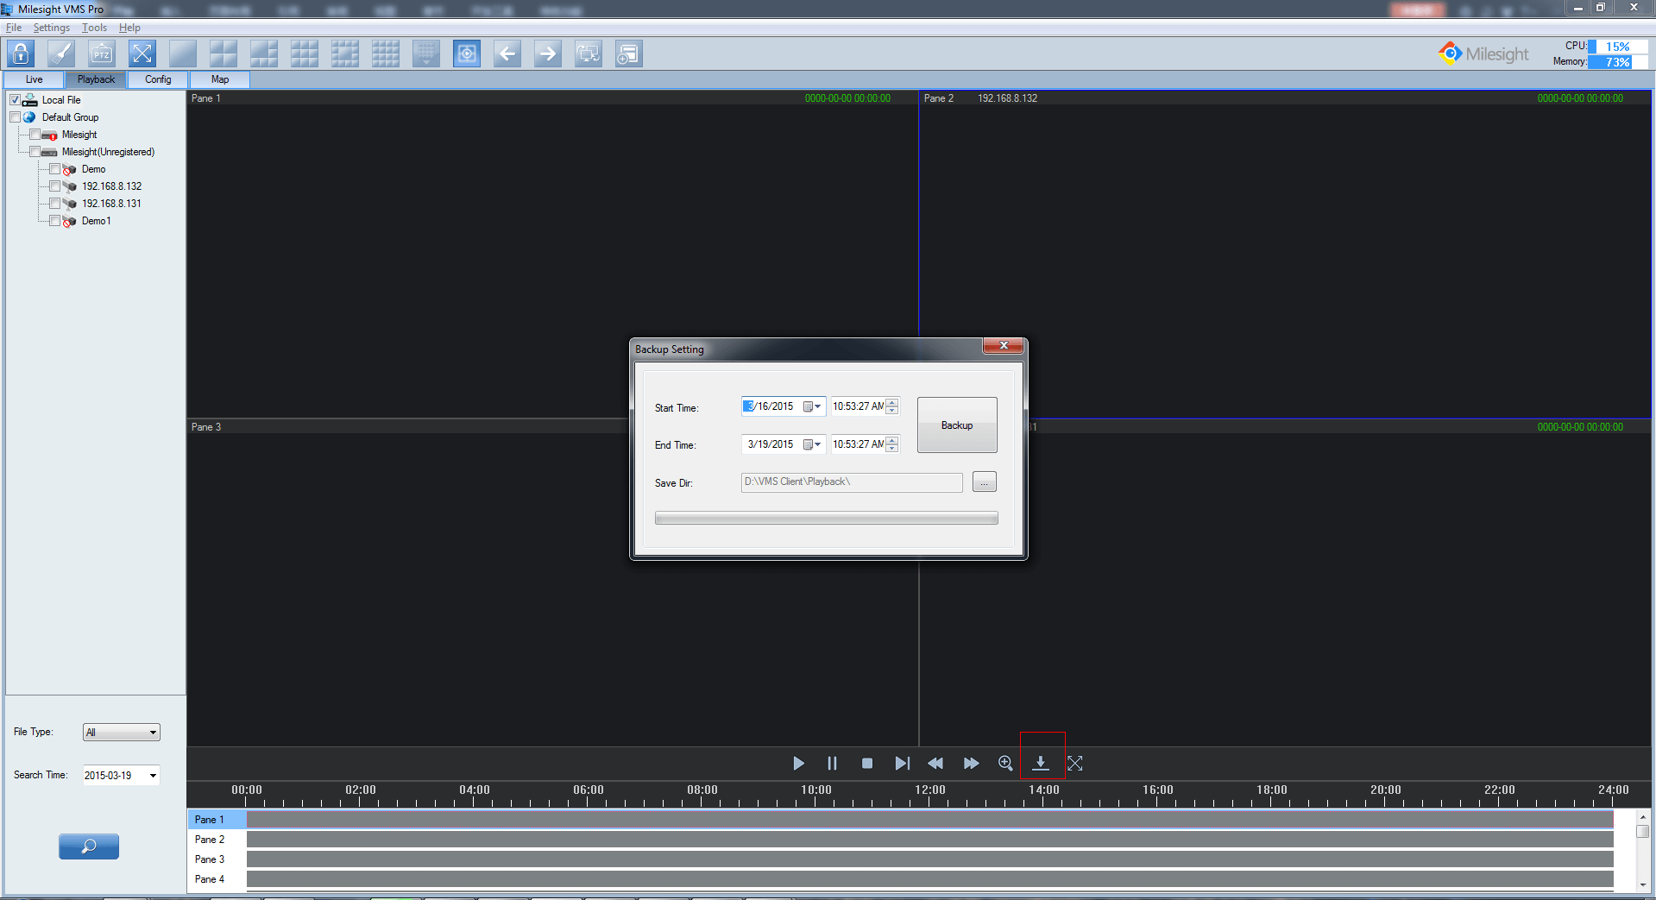
Task: Open the more layouts grid dropdown icon
Action: click(x=426, y=53)
